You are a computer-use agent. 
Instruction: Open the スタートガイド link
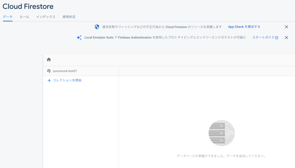[265, 38]
